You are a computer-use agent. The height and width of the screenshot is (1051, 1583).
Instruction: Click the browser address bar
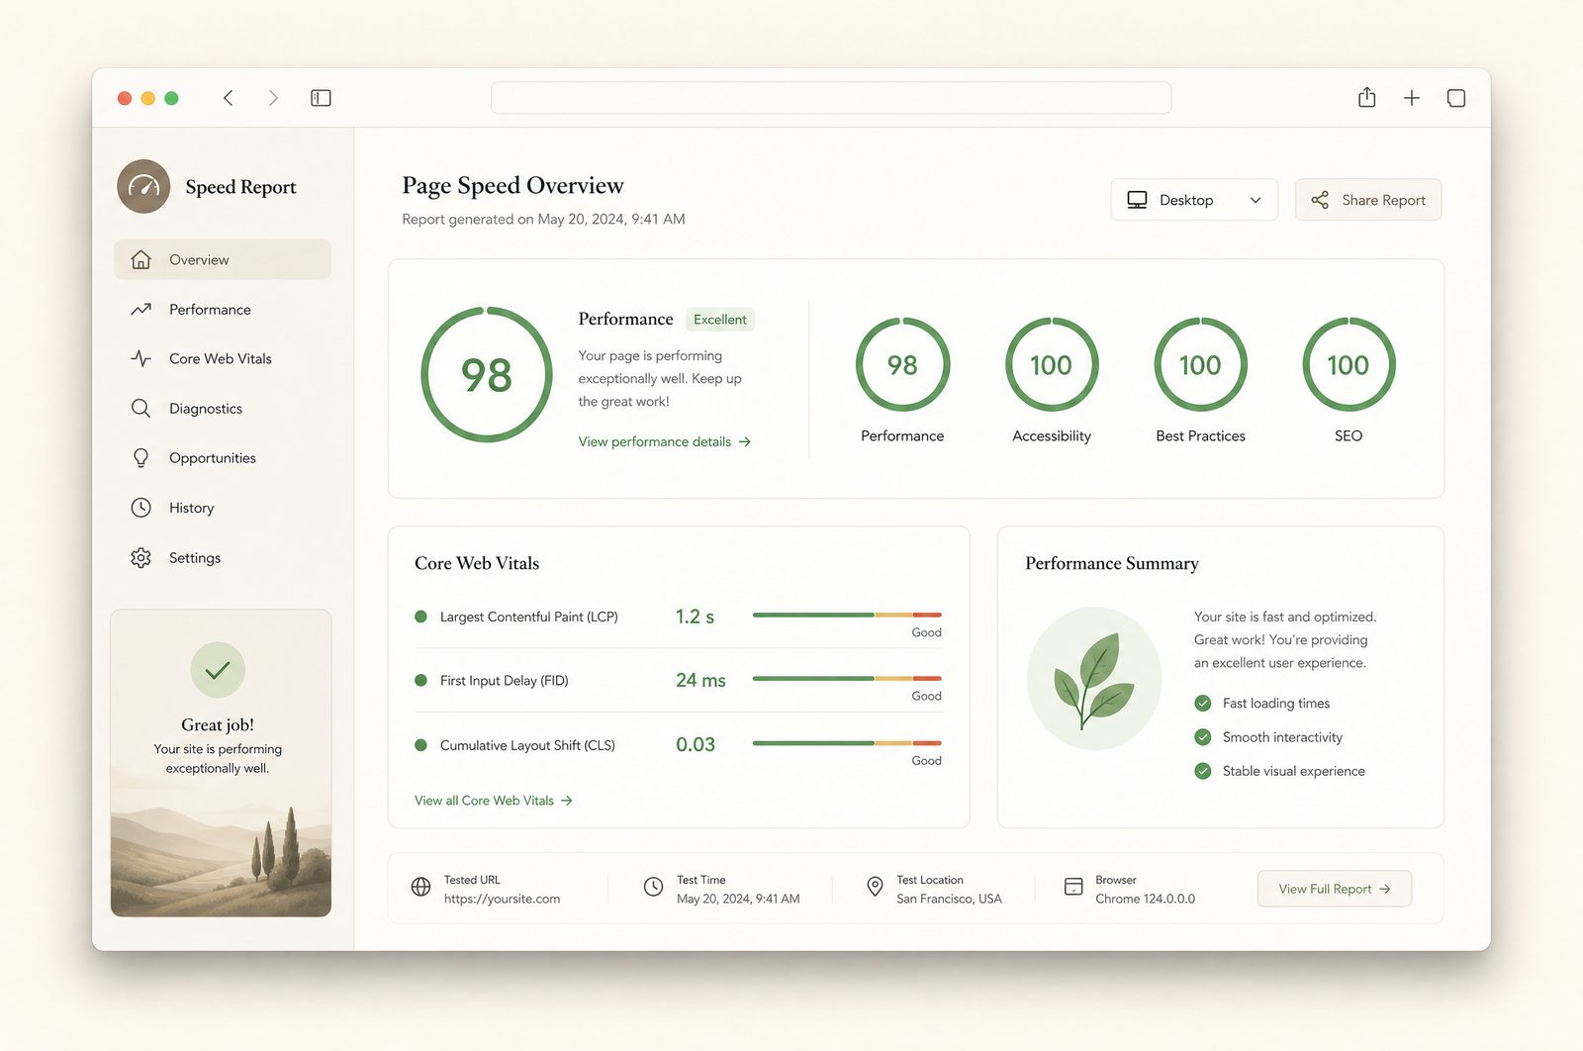[831, 98]
